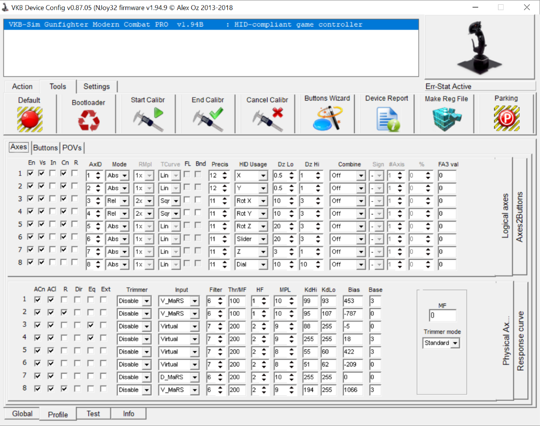540x426 pixels.
Task: Increase the Dz Lo value for logical axis 5
Action: [292, 224]
